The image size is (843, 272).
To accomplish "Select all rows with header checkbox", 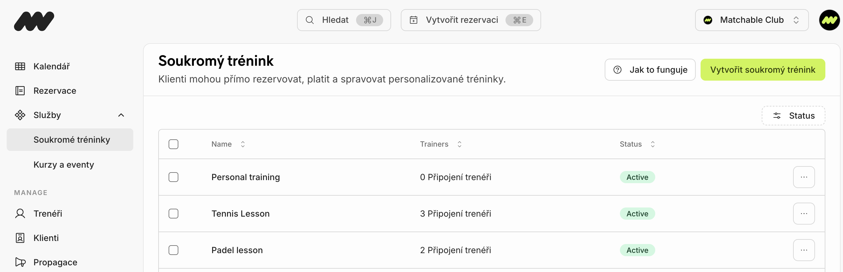I will tap(173, 144).
